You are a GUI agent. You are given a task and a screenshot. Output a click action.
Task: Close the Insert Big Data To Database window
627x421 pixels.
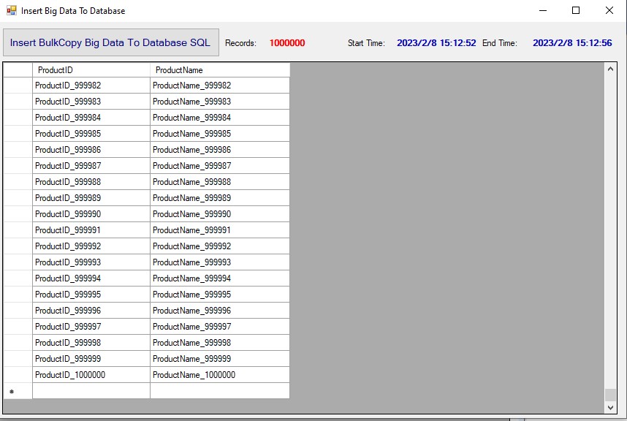click(x=609, y=10)
